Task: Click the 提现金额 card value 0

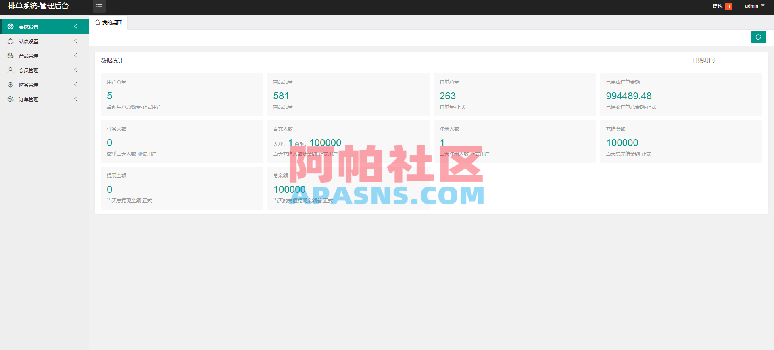Action: tap(109, 190)
